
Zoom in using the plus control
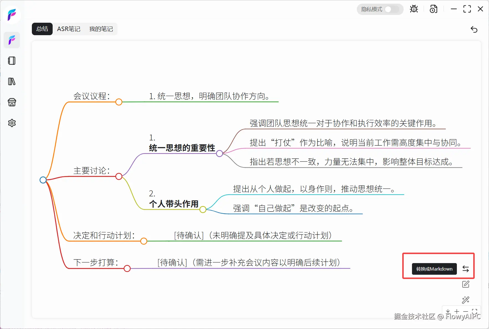[457, 311]
